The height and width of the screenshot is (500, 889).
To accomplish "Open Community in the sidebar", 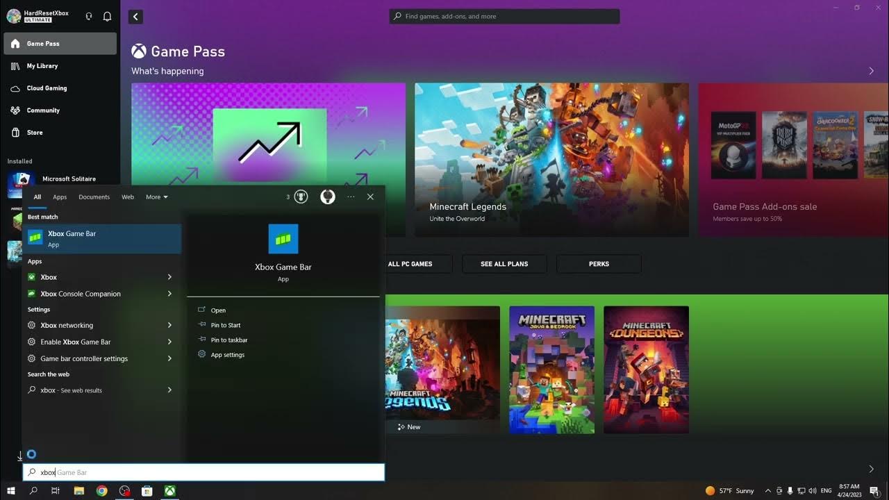I will point(60,110).
